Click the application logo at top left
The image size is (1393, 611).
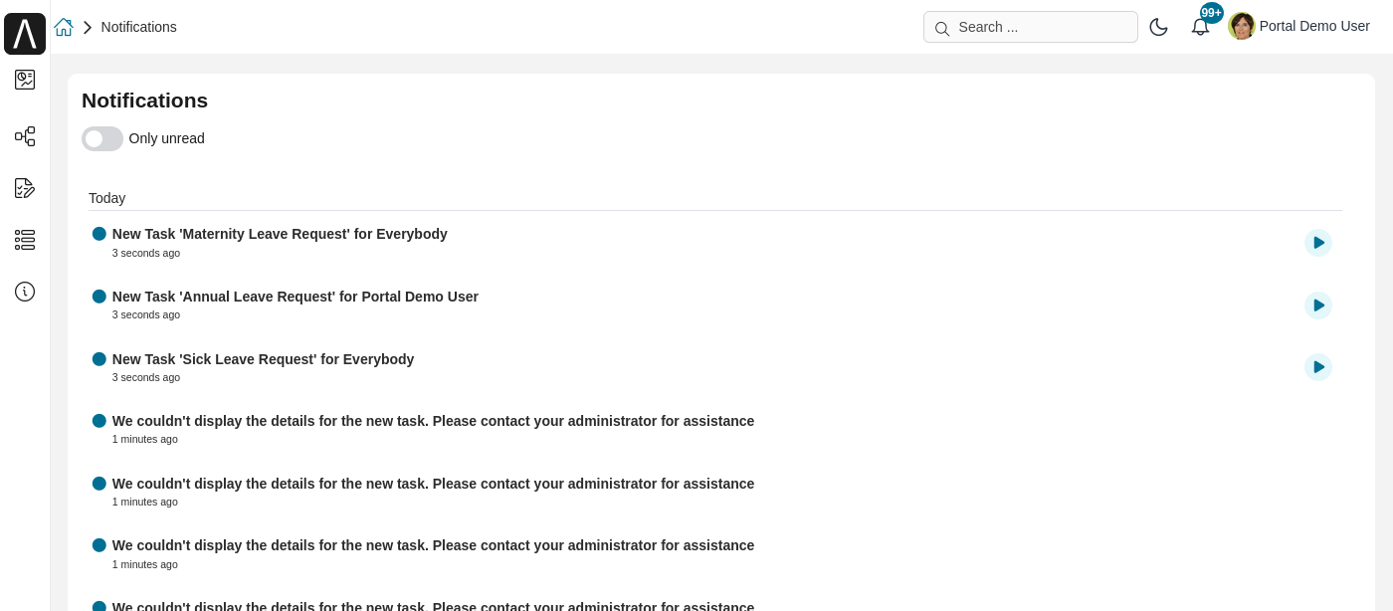coord(25,34)
